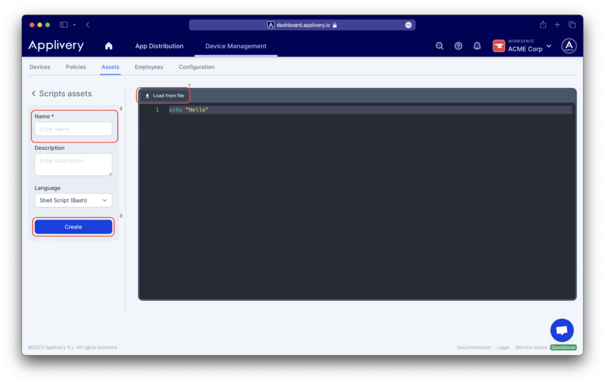Open the Legal footer link
The height and width of the screenshot is (384, 605).
coord(503,347)
